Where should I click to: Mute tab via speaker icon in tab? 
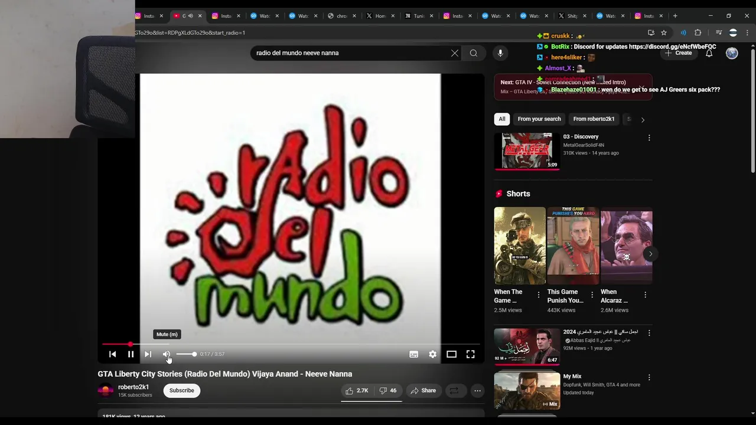190,16
